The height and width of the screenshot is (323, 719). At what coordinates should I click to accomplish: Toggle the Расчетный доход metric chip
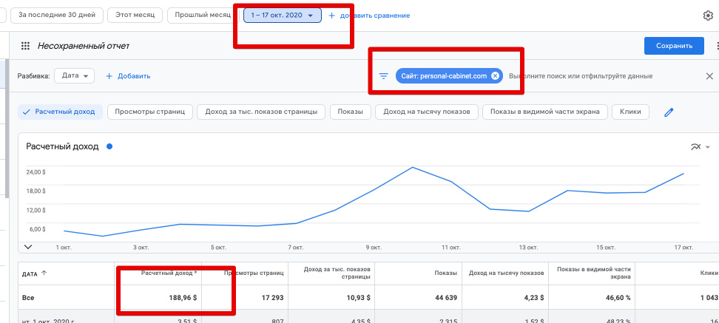pos(59,112)
